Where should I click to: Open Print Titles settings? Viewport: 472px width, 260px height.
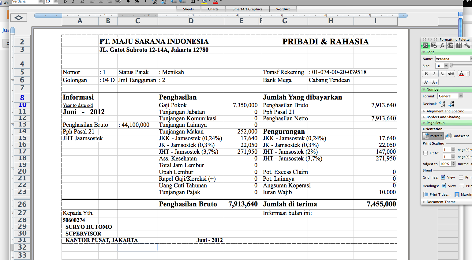(437, 194)
